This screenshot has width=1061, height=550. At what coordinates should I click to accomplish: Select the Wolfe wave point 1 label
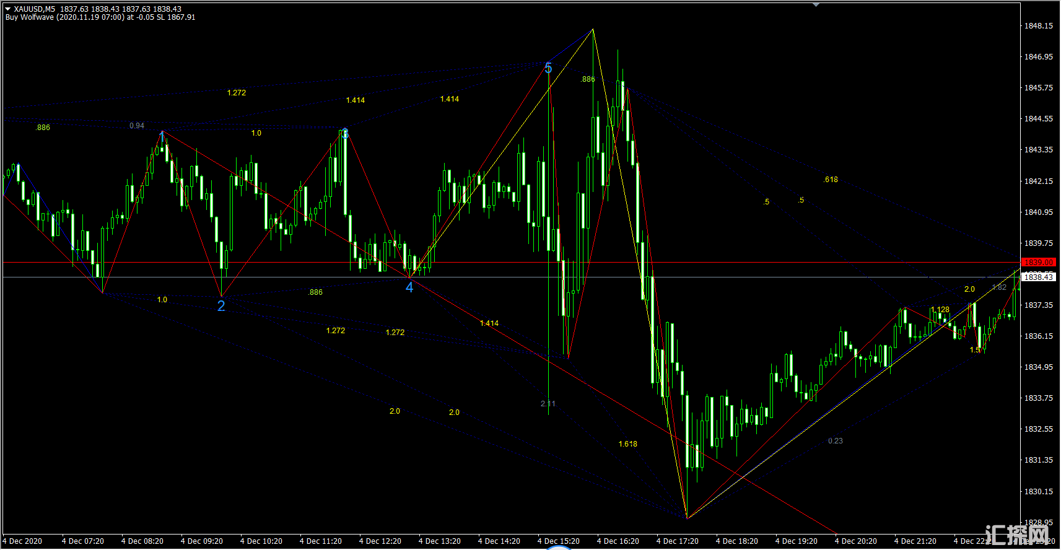pos(162,136)
